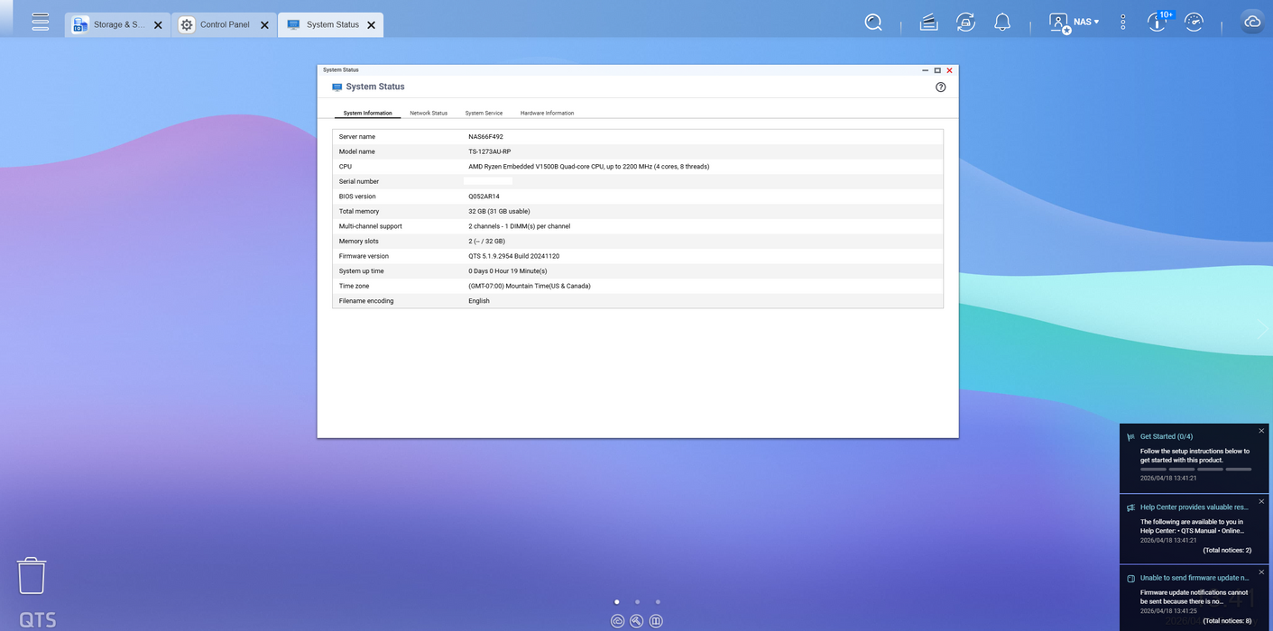1273x631 pixels.
Task: Open the three-dot more options menu
Action: point(1122,23)
